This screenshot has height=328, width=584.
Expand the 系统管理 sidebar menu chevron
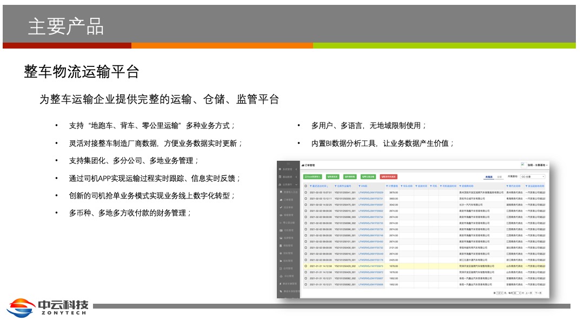coord(296,169)
